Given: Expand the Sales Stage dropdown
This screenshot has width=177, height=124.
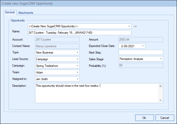Looking at the screenshot, I should click(161, 59).
